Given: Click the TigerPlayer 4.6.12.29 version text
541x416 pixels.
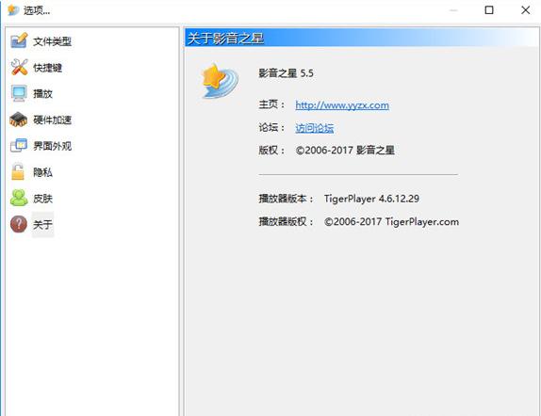Looking at the screenshot, I should (x=371, y=199).
